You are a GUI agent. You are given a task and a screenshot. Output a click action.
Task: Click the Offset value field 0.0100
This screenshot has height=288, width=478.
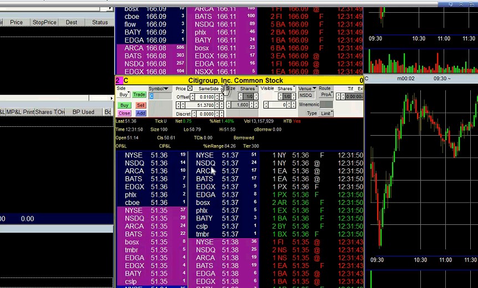click(205, 97)
